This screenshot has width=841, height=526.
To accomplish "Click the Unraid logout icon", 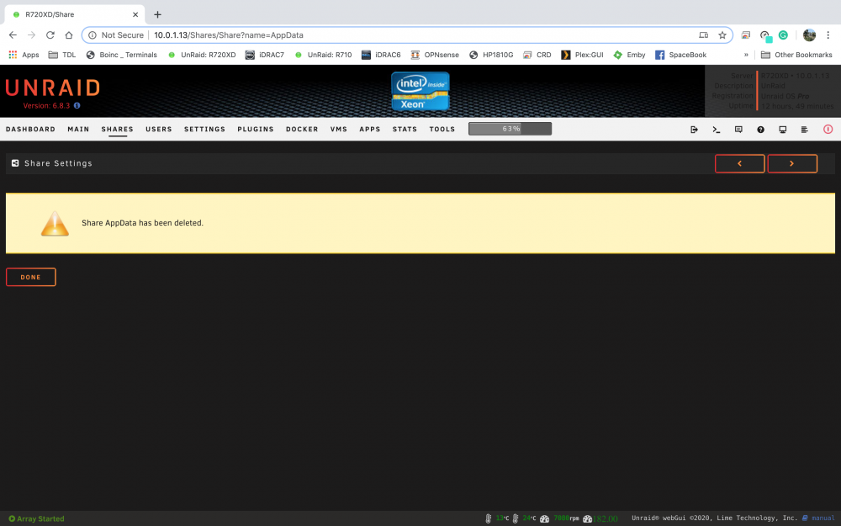I will click(694, 130).
